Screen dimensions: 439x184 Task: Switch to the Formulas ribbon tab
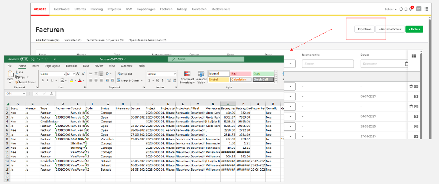click(71, 66)
